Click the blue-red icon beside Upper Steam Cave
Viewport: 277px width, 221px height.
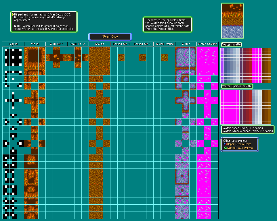tap(225, 144)
